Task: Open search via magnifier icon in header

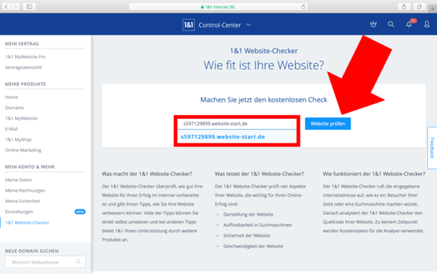Action: coord(391,25)
